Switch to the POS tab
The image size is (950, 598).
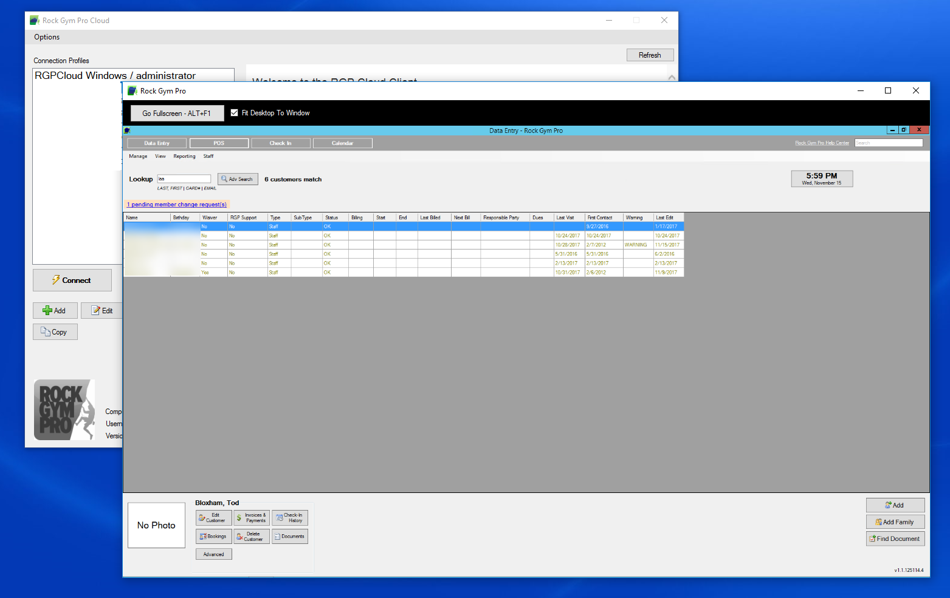219,143
